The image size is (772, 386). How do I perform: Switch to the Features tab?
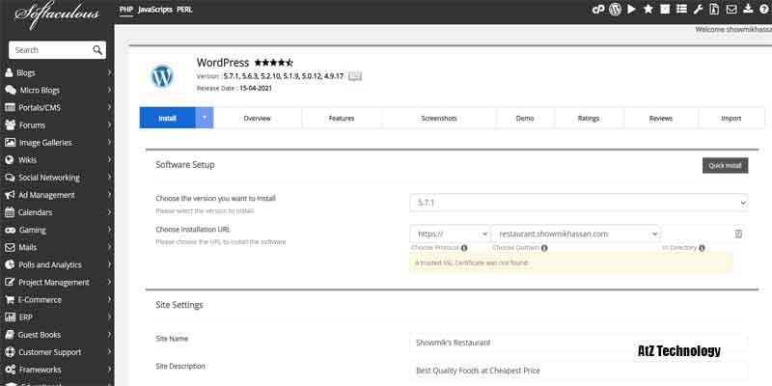pyautogui.click(x=342, y=118)
